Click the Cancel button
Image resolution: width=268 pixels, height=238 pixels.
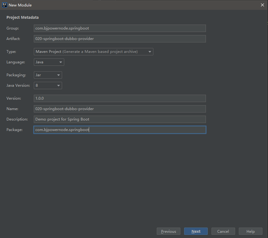(223, 231)
